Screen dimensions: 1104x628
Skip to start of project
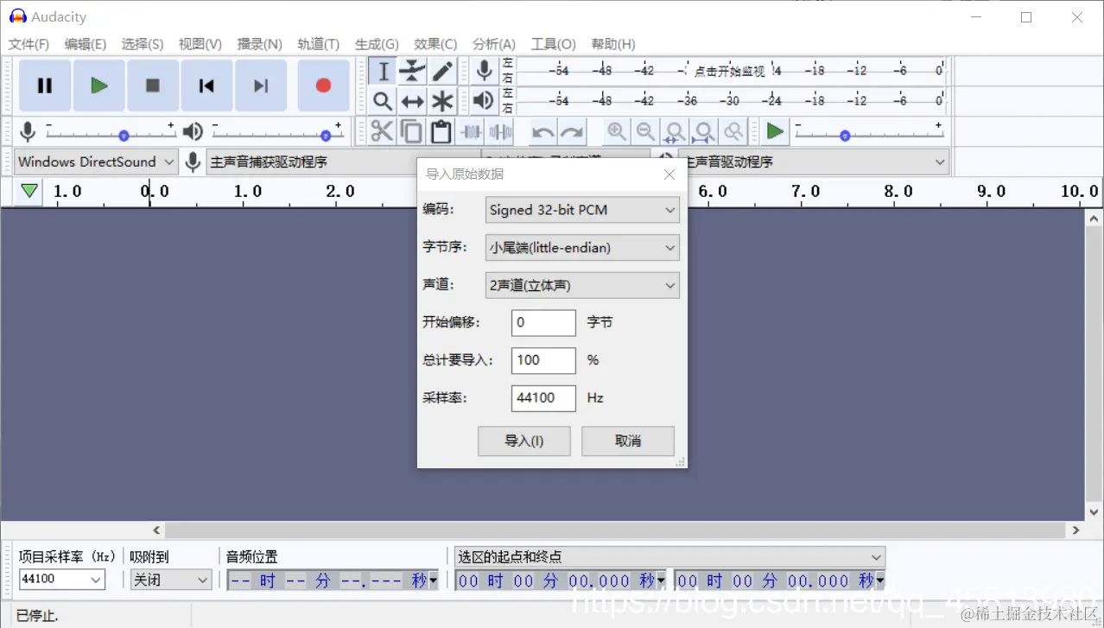206,86
